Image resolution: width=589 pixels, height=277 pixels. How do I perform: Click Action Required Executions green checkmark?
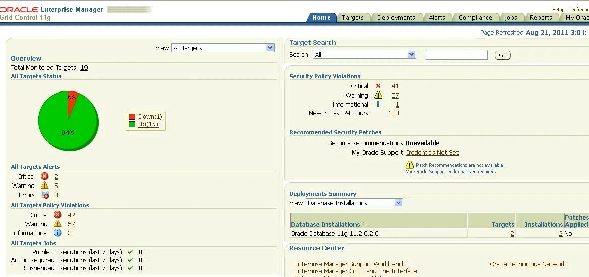130,260
